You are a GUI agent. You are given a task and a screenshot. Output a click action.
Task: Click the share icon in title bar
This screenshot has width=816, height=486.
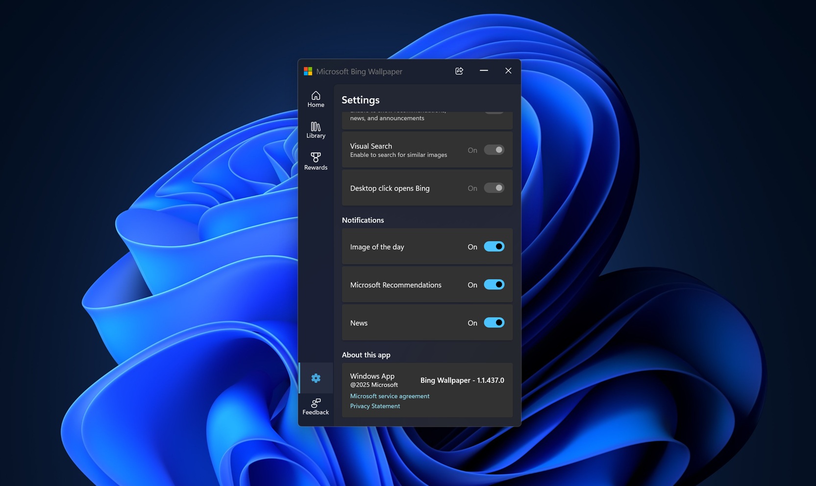pyautogui.click(x=459, y=71)
